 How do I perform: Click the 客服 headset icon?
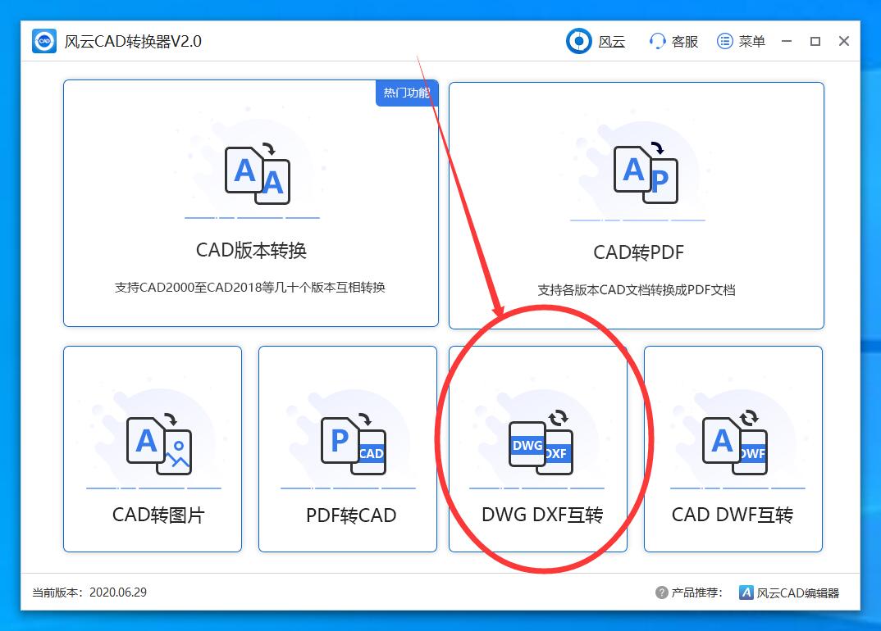coord(657,41)
